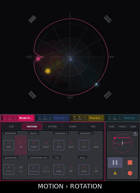Switch to the ACTION tab

click(52, 127)
